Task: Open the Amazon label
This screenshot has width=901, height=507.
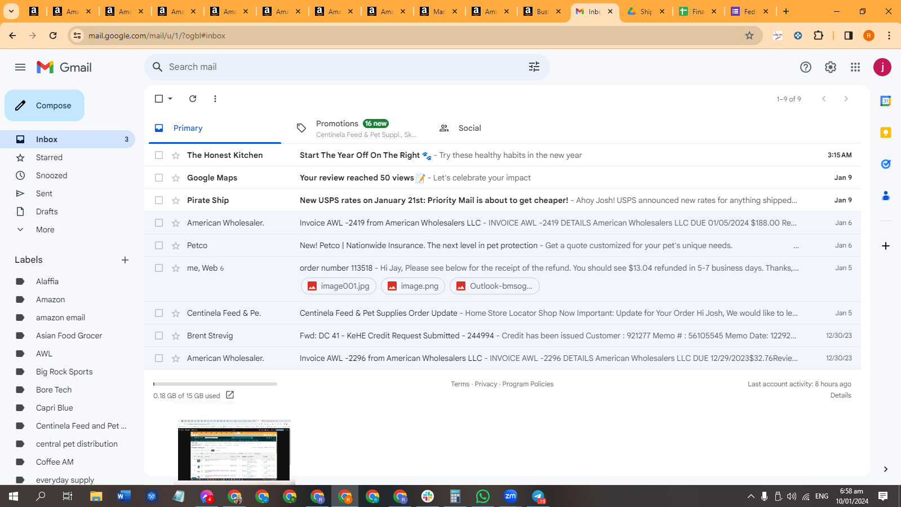Action: [50, 299]
